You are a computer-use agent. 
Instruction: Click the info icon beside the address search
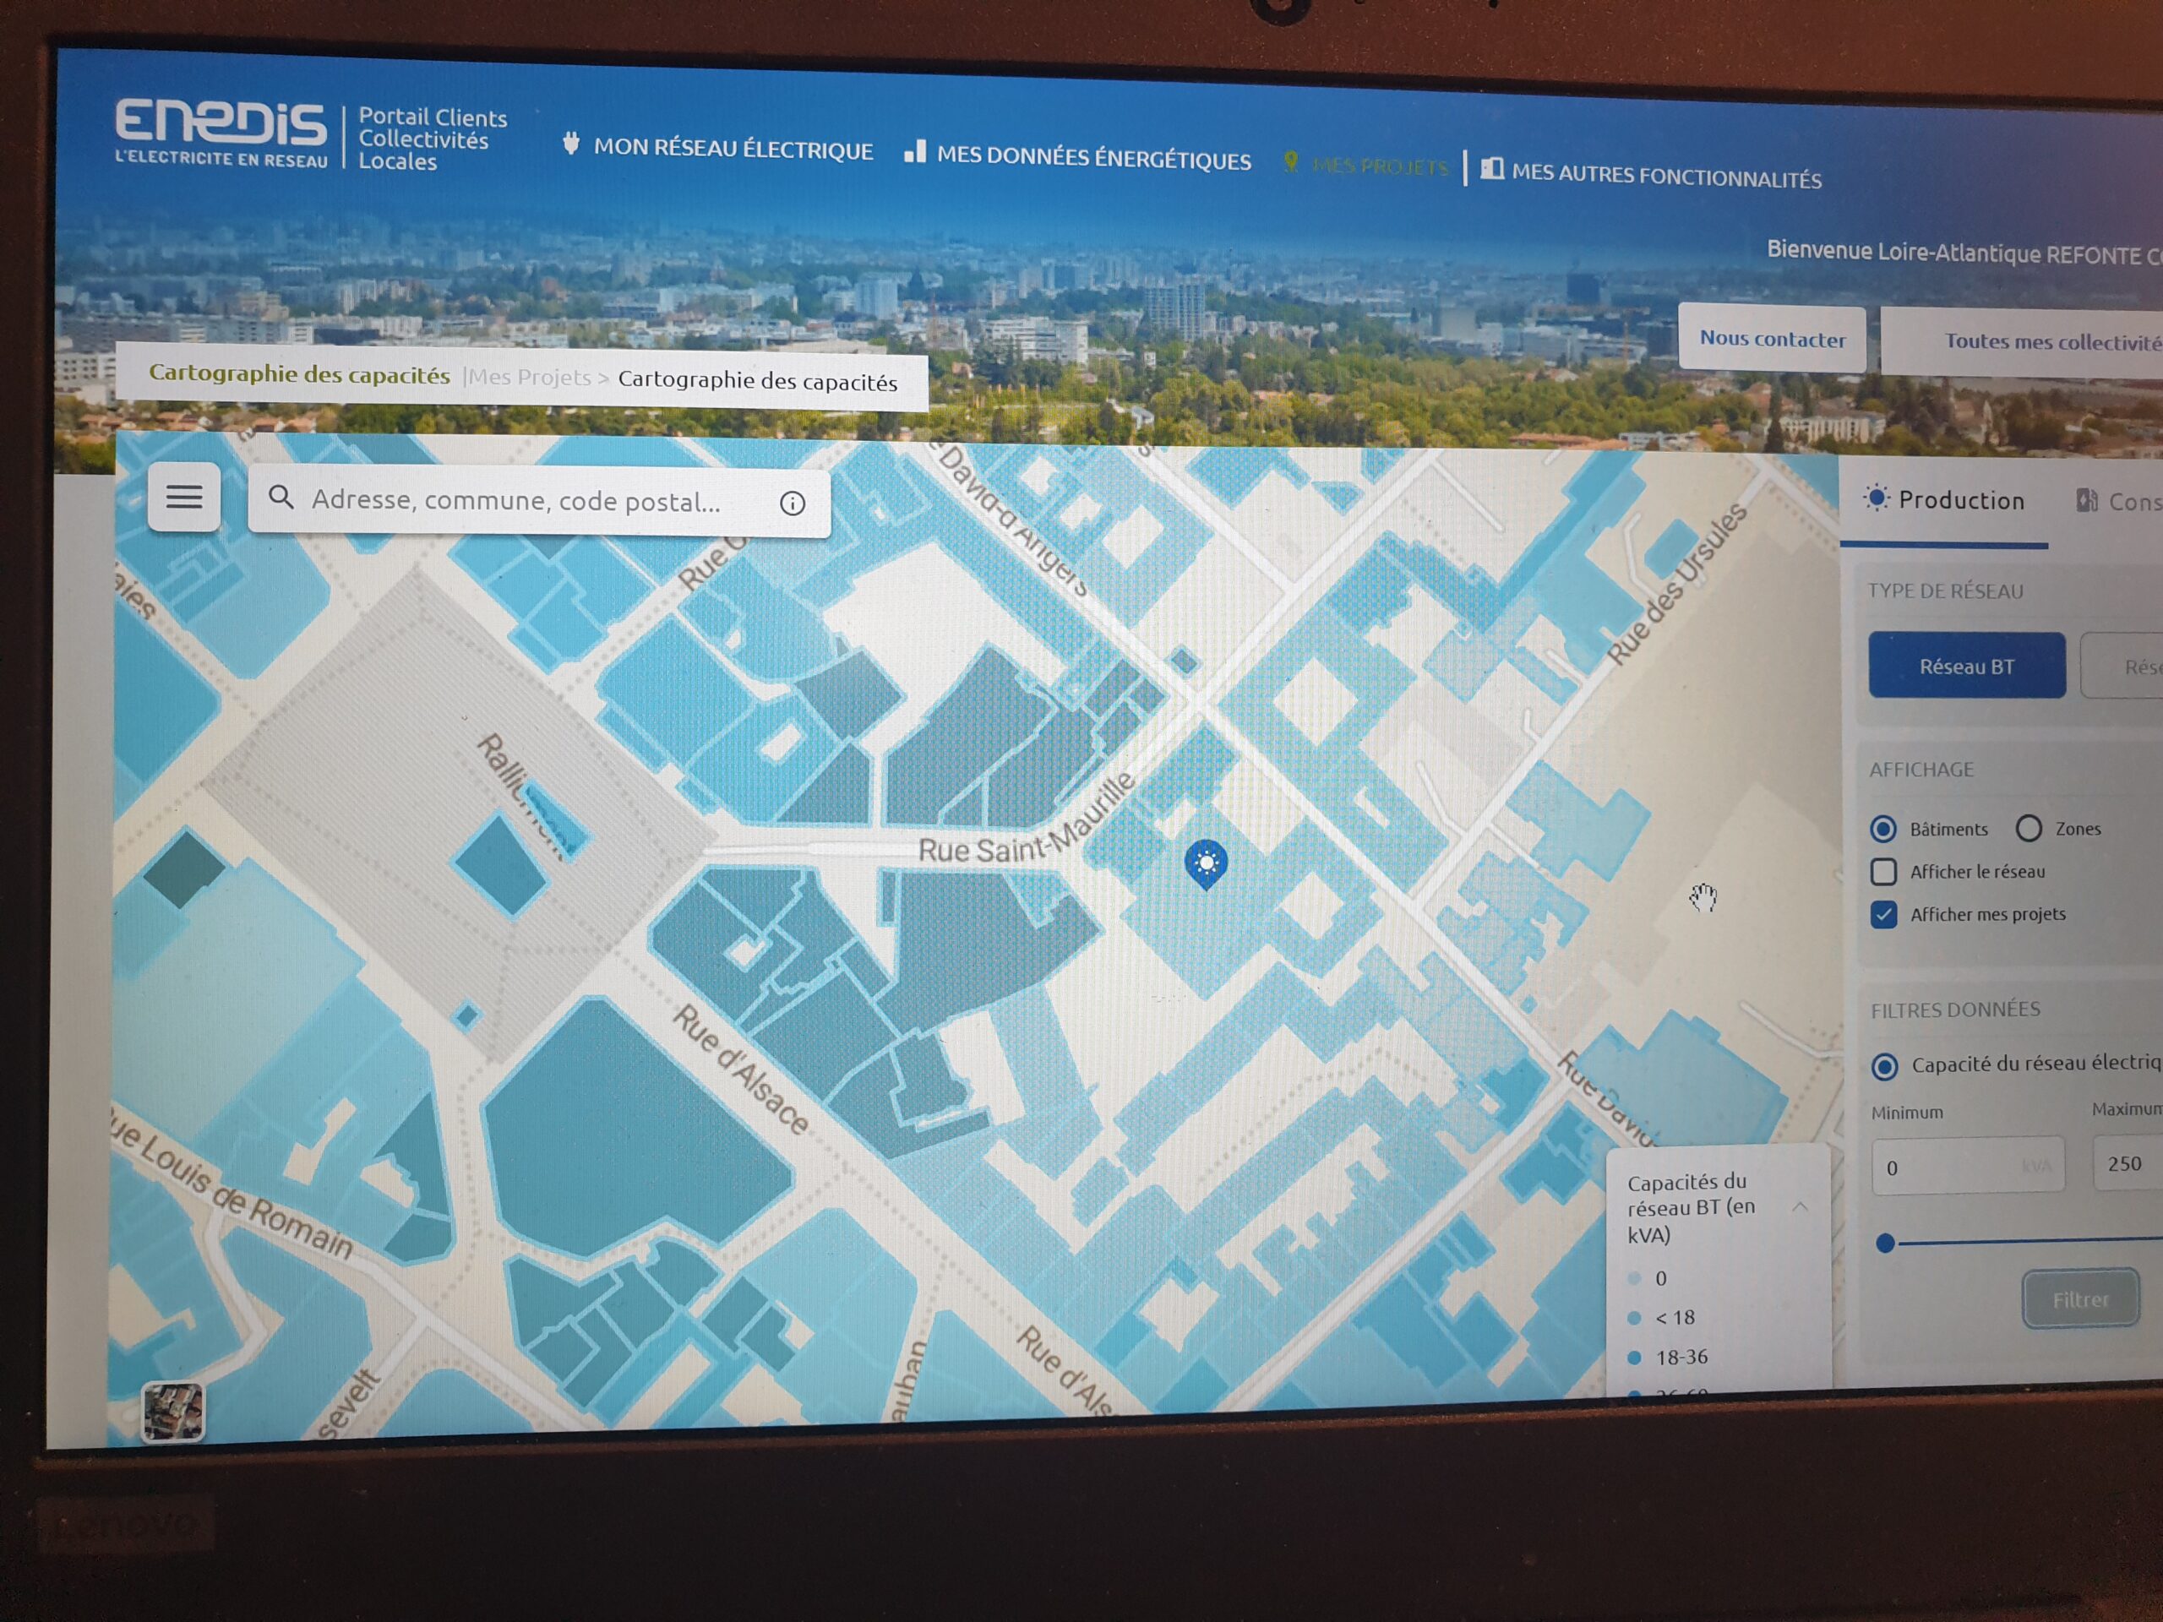793,503
